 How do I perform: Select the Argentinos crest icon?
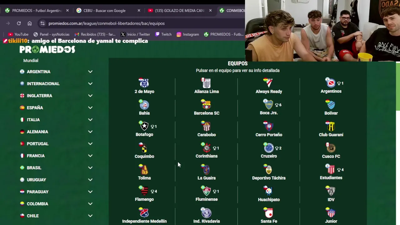330,82
